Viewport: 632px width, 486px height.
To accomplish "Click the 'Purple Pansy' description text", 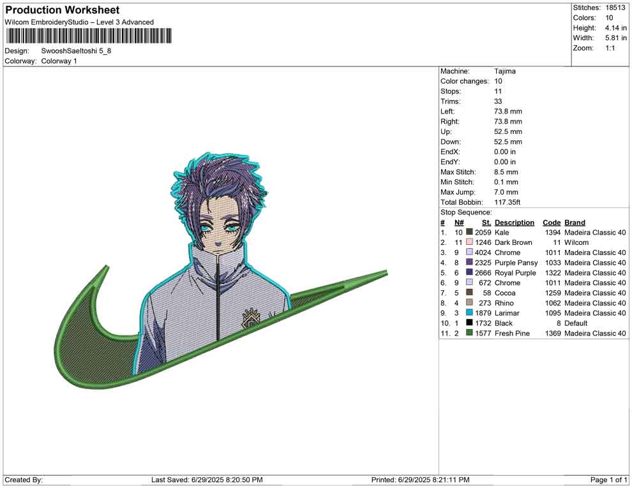I will click(x=516, y=263).
